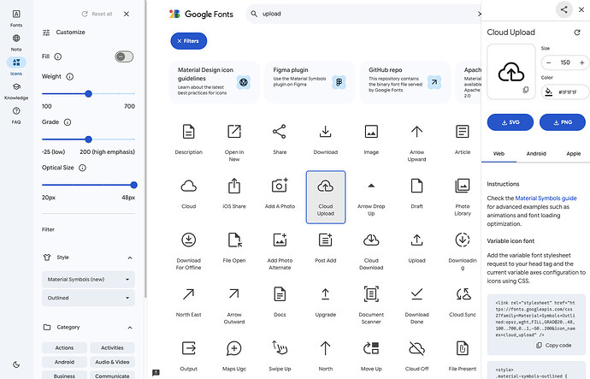Select the Cloud Upload icon in grid
Viewport: 590px width, 379px height.
point(326,197)
